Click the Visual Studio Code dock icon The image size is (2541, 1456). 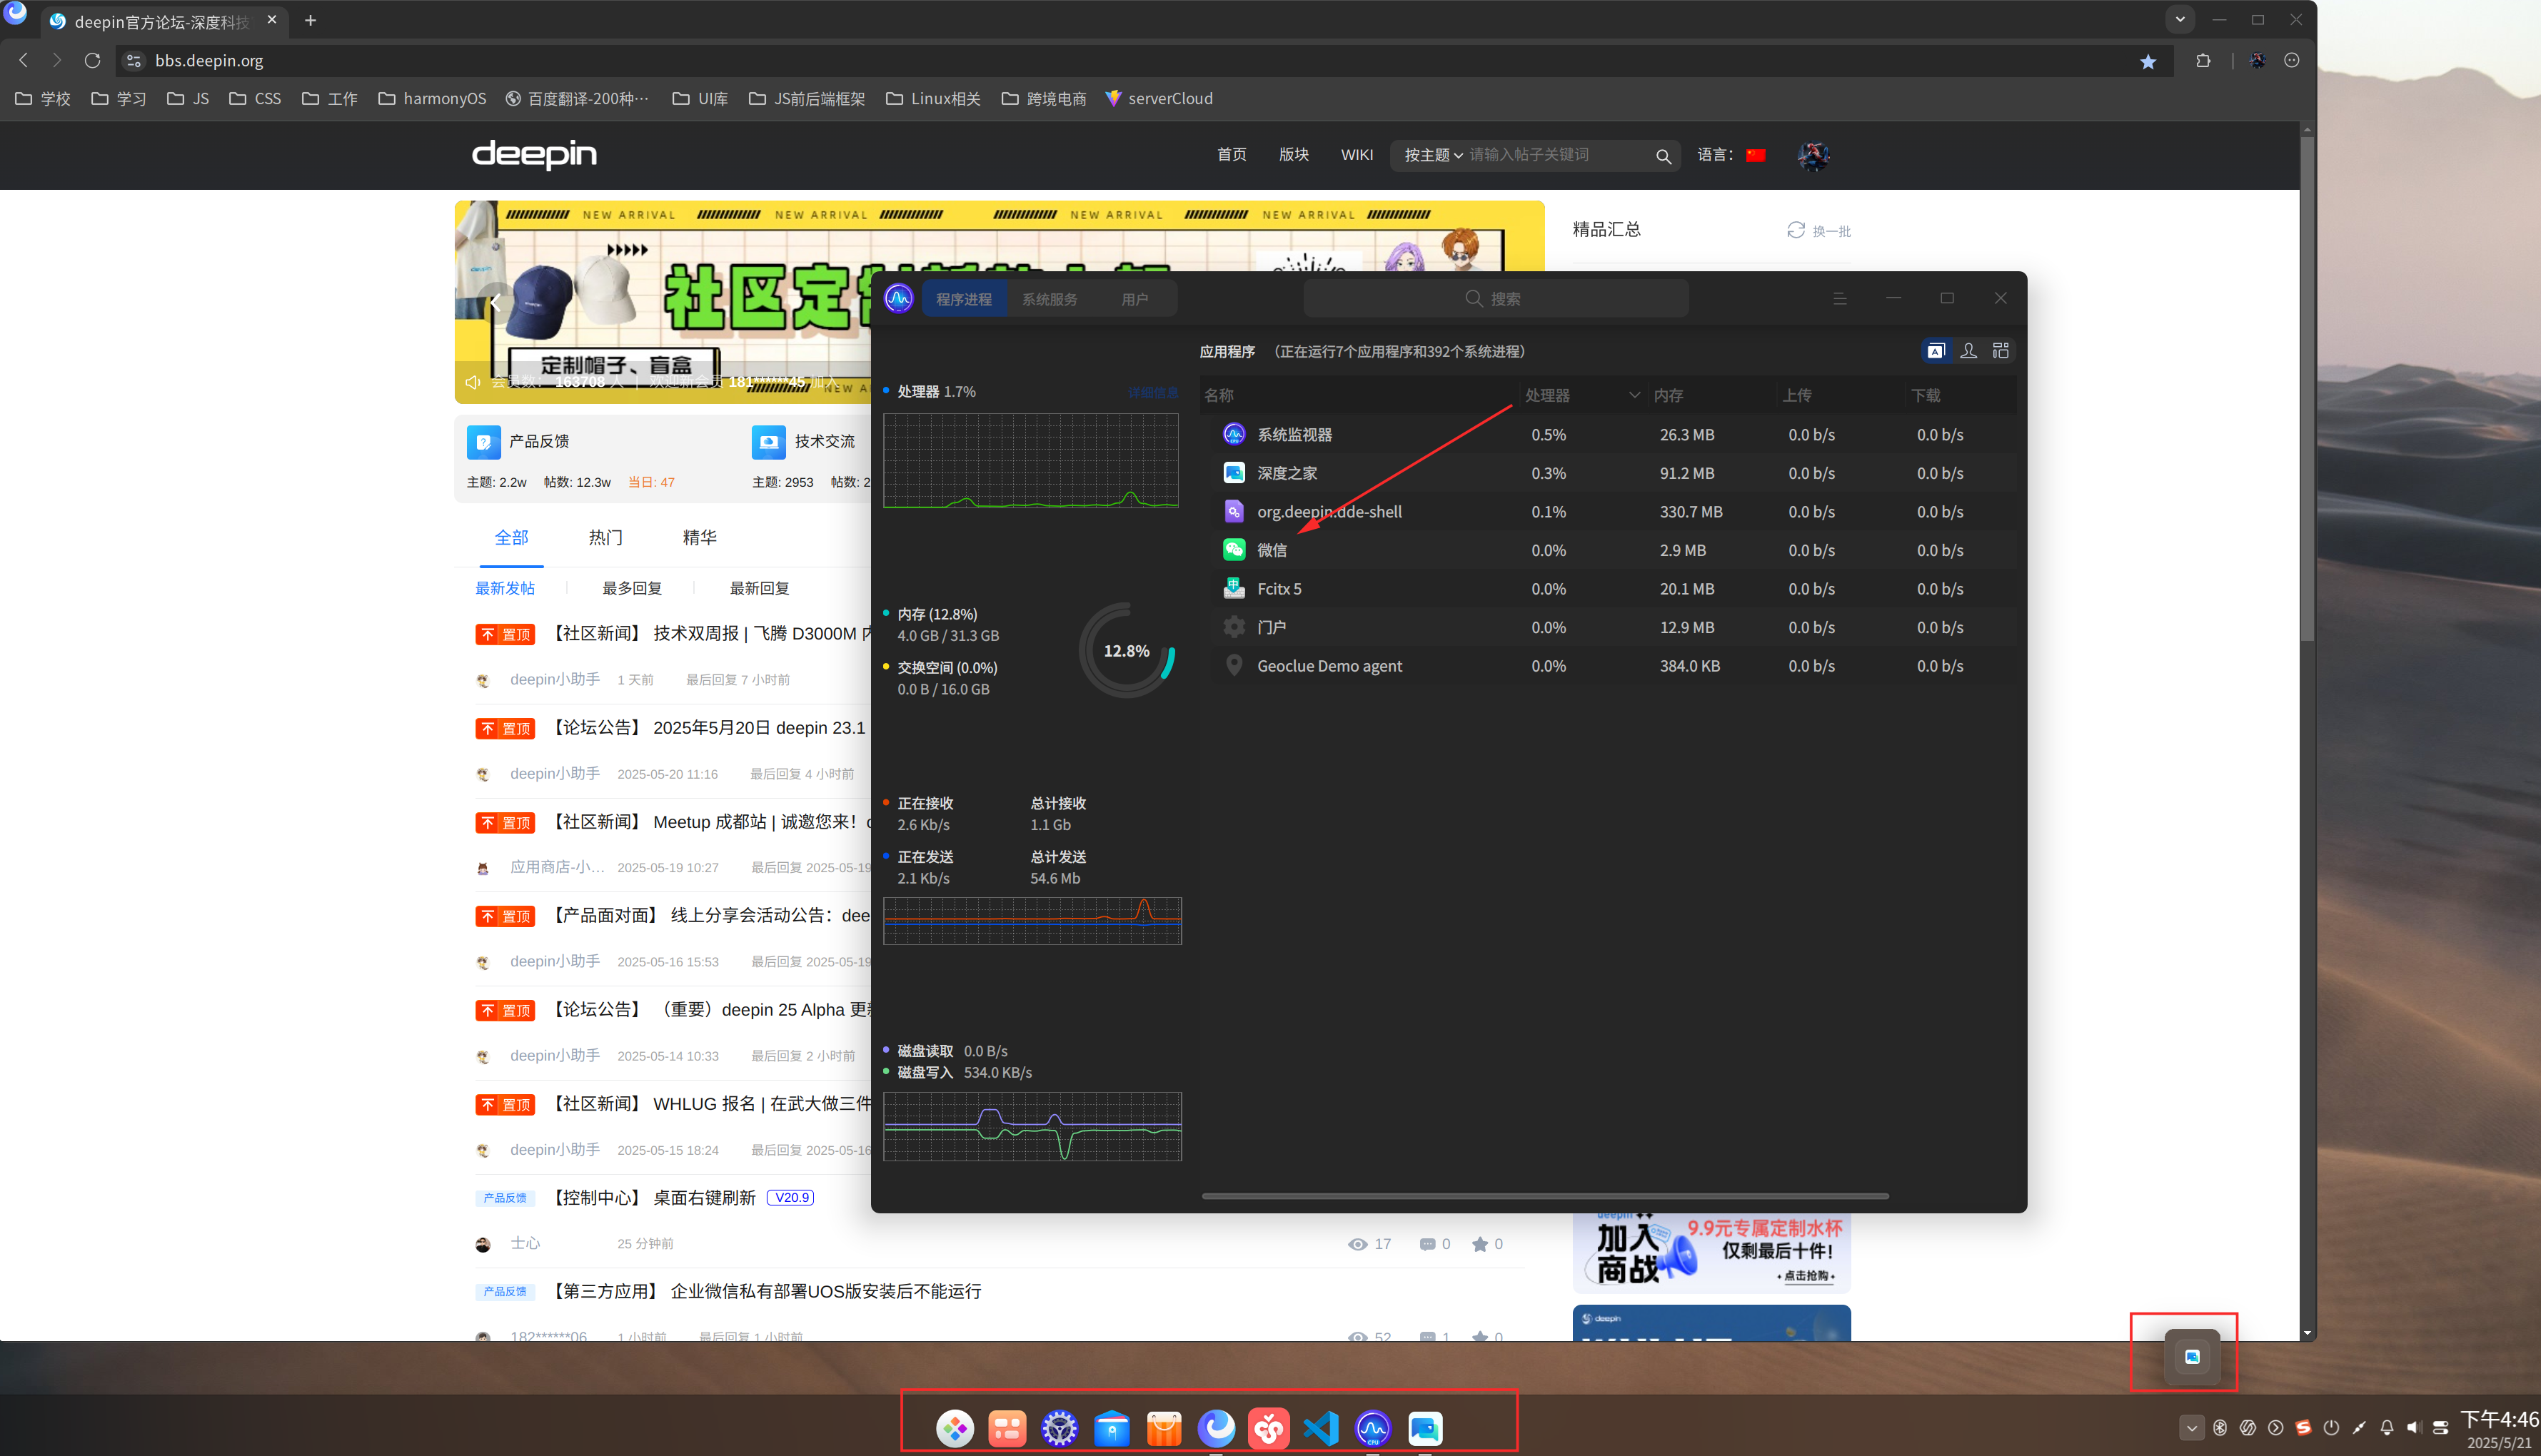click(x=1321, y=1428)
